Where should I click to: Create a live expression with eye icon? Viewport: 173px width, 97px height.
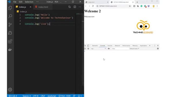109,48
